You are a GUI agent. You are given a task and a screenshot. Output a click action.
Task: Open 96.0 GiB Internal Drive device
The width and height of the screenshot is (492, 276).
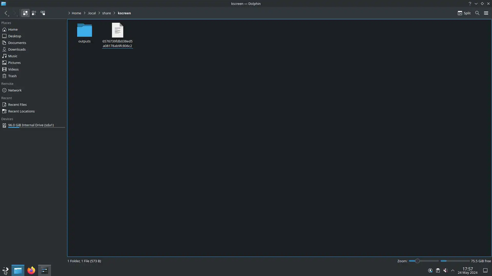(x=31, y=125)
